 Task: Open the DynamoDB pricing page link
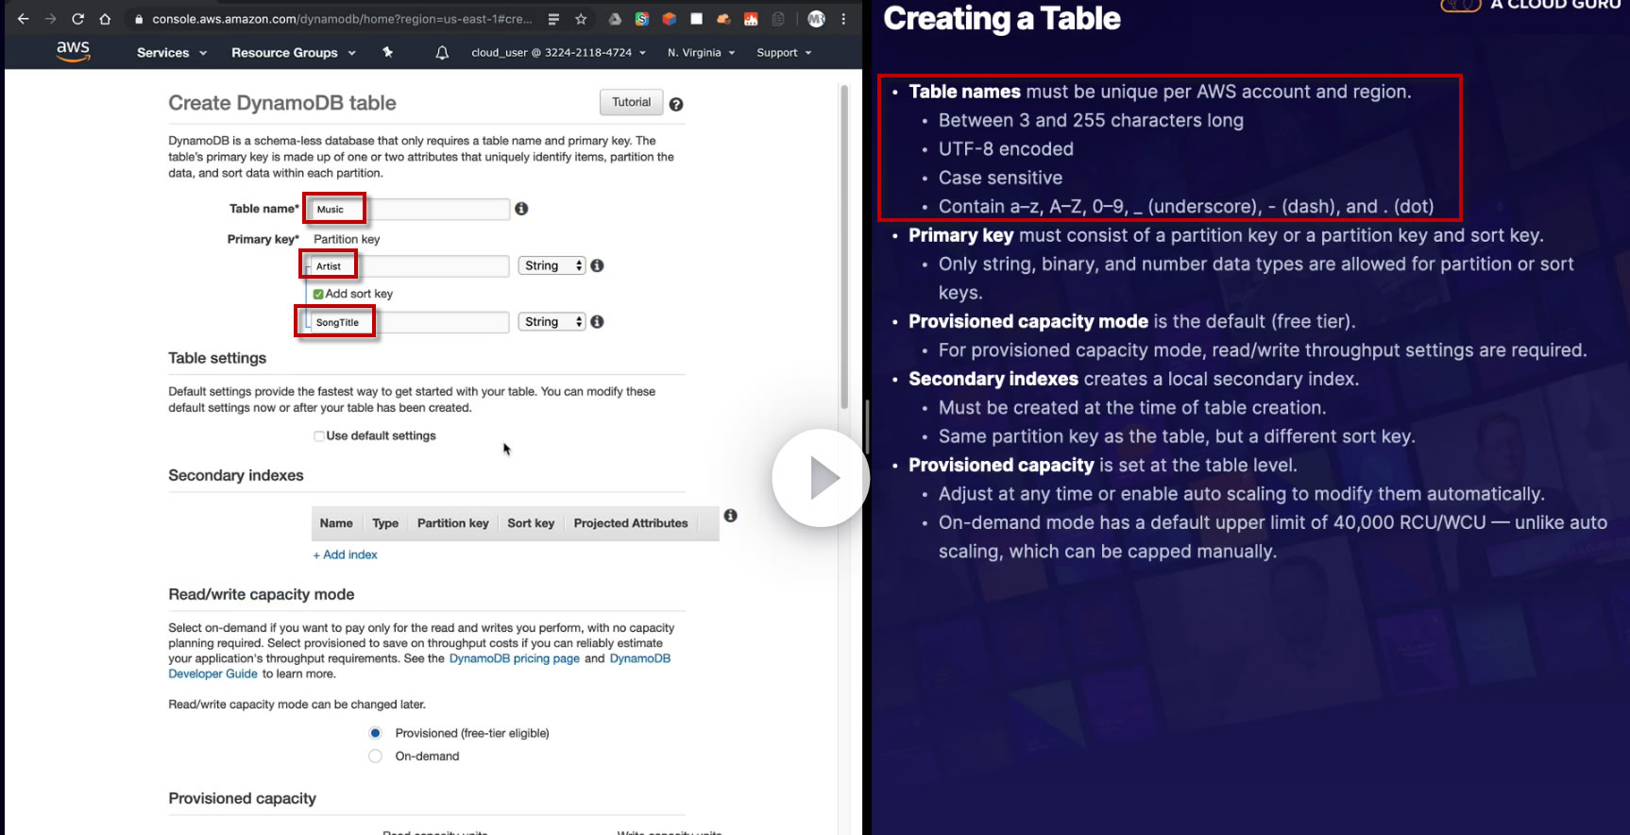point(515,658)
